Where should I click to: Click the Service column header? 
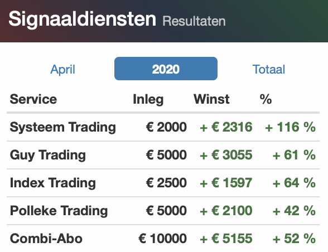tap(33, 99)
